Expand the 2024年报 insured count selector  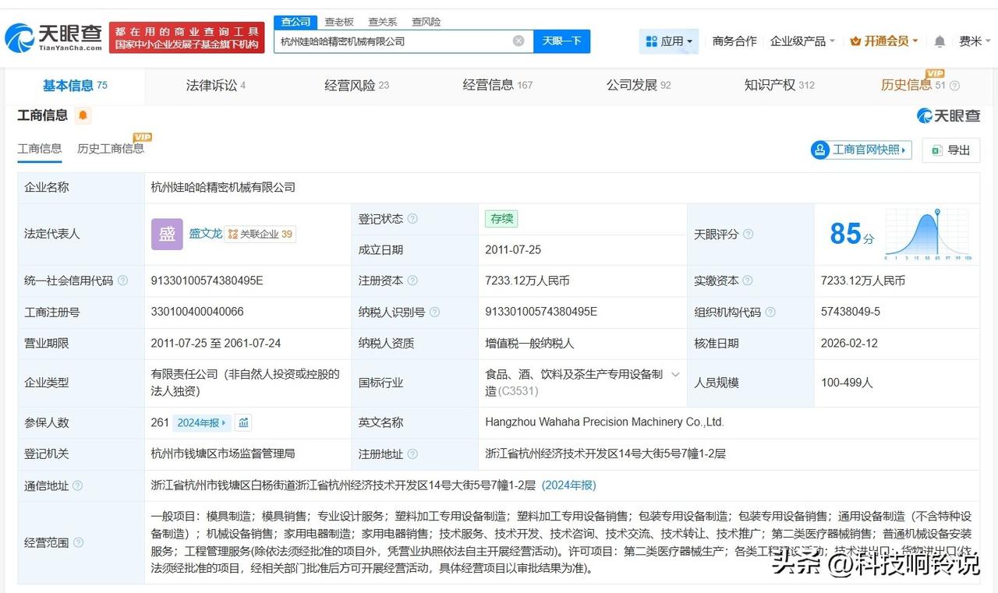tap(201, 423)
